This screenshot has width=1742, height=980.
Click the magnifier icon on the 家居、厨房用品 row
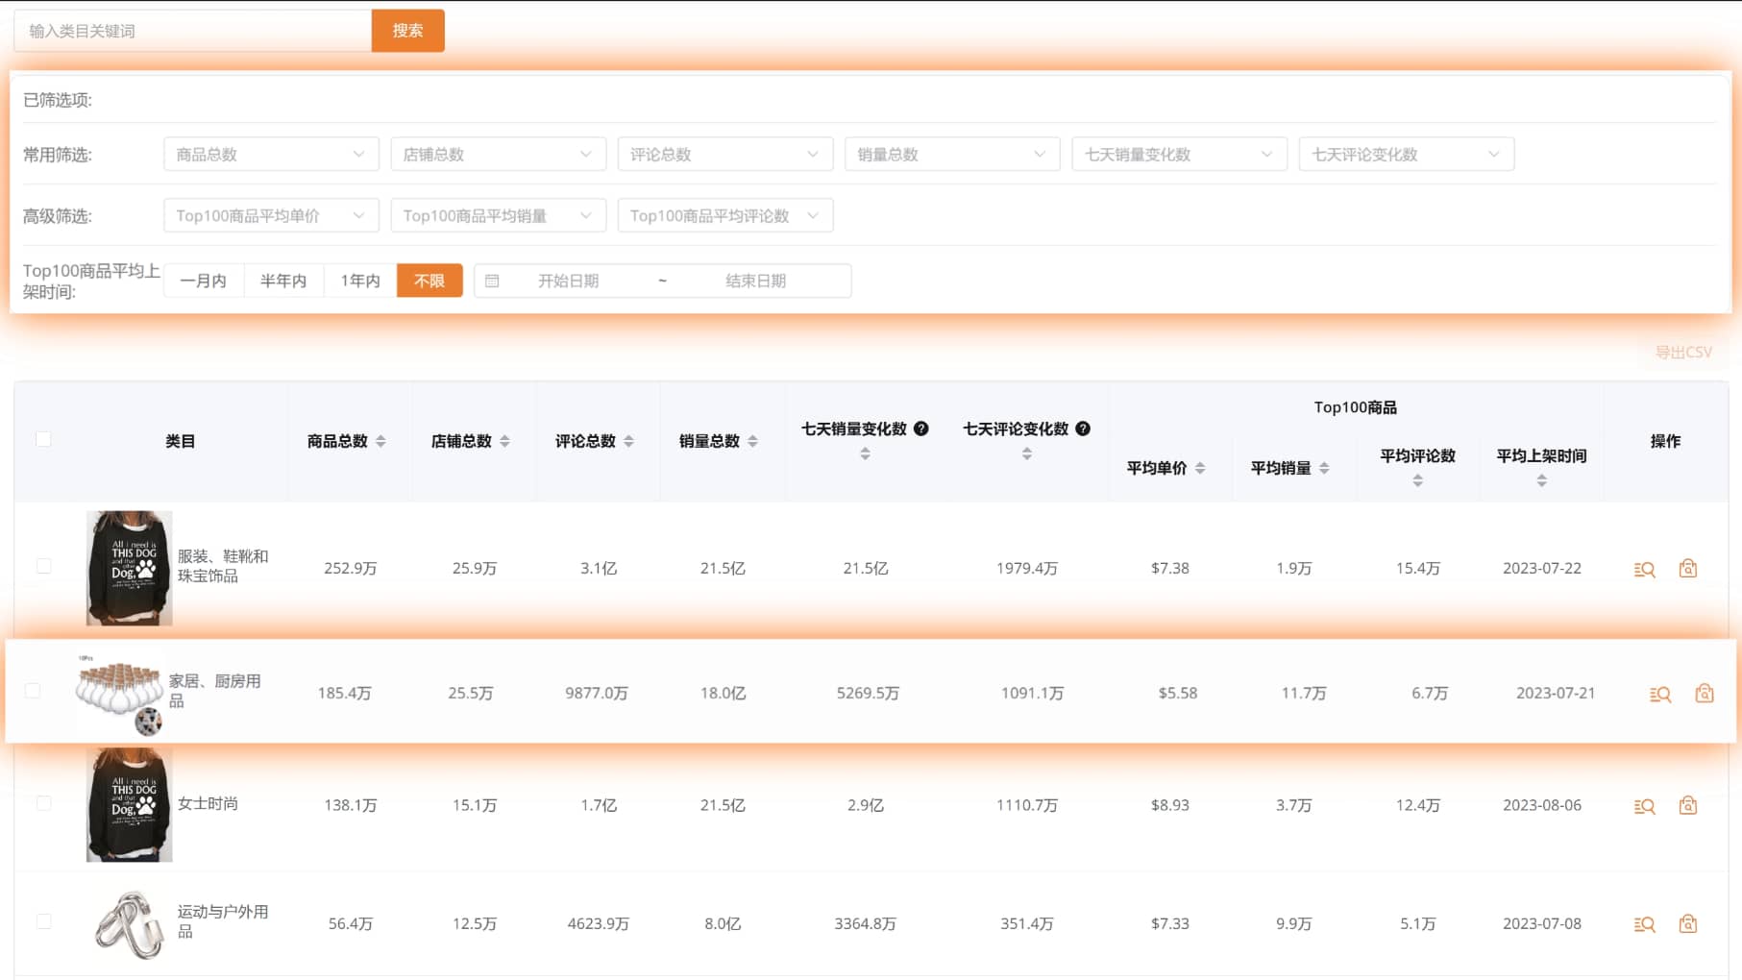(x=1658, y=692)
